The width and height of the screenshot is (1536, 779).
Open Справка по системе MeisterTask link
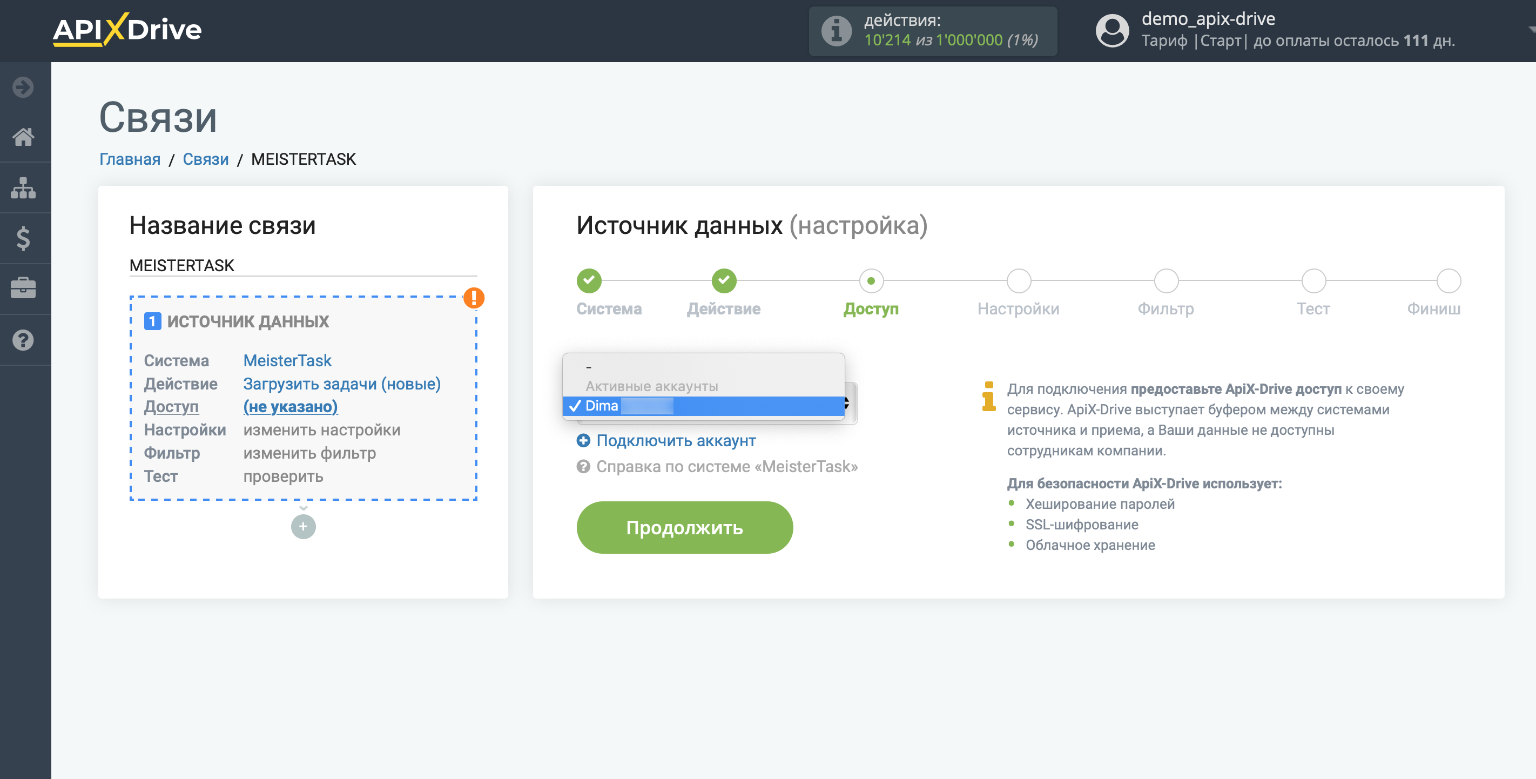point(727,466)
